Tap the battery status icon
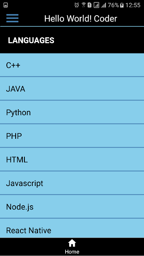 click(122, 5)
